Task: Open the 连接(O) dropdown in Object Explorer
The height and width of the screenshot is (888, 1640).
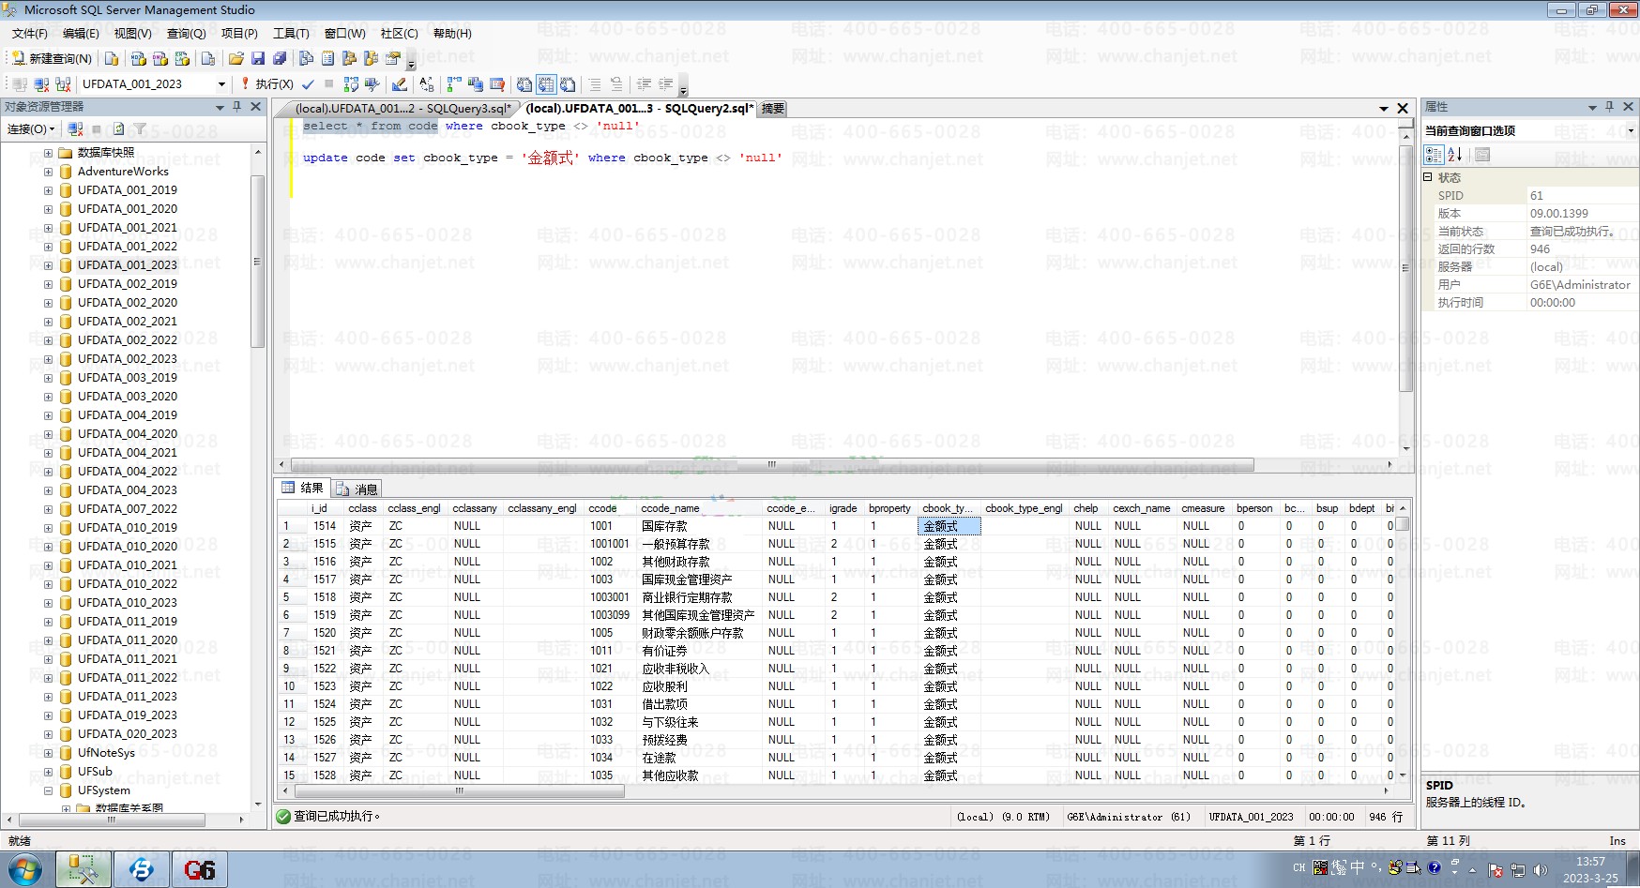Action: 31,128
